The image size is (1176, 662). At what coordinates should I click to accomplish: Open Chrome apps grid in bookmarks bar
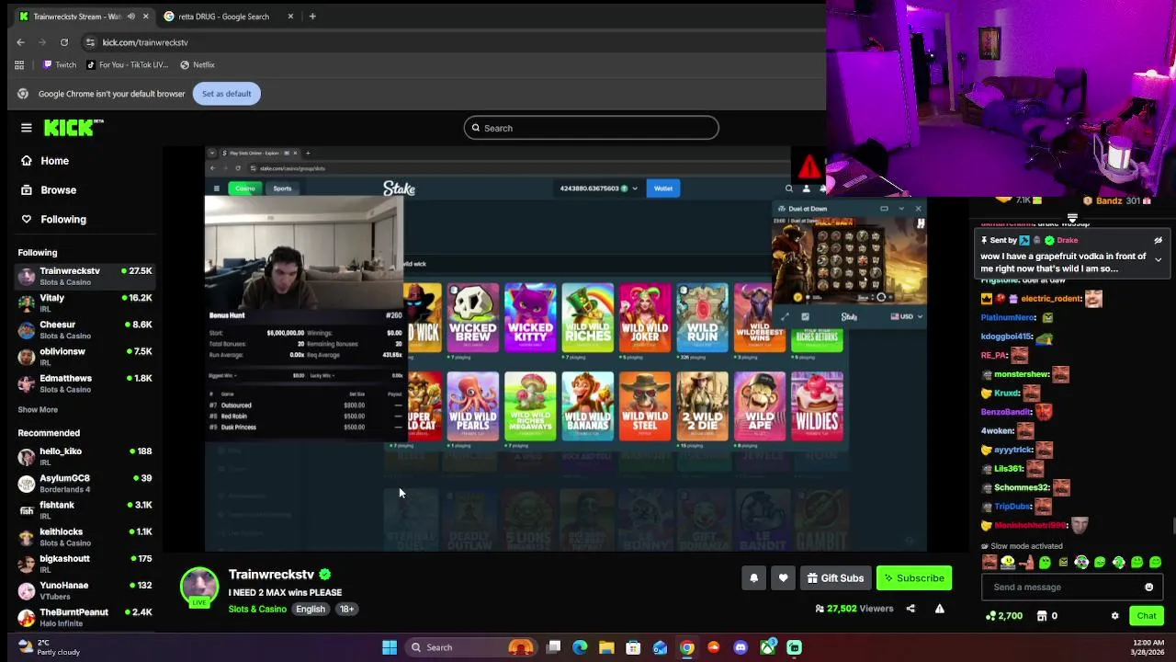click(x=19, y=65)
